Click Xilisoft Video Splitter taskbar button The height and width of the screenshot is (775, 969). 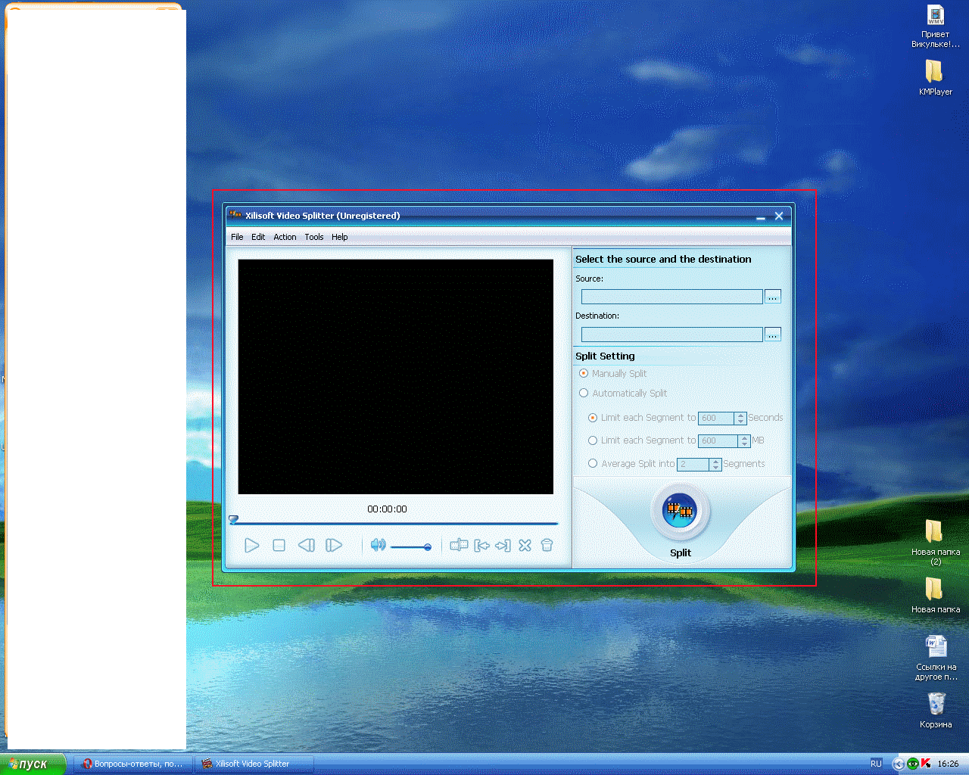click(254, 764)
